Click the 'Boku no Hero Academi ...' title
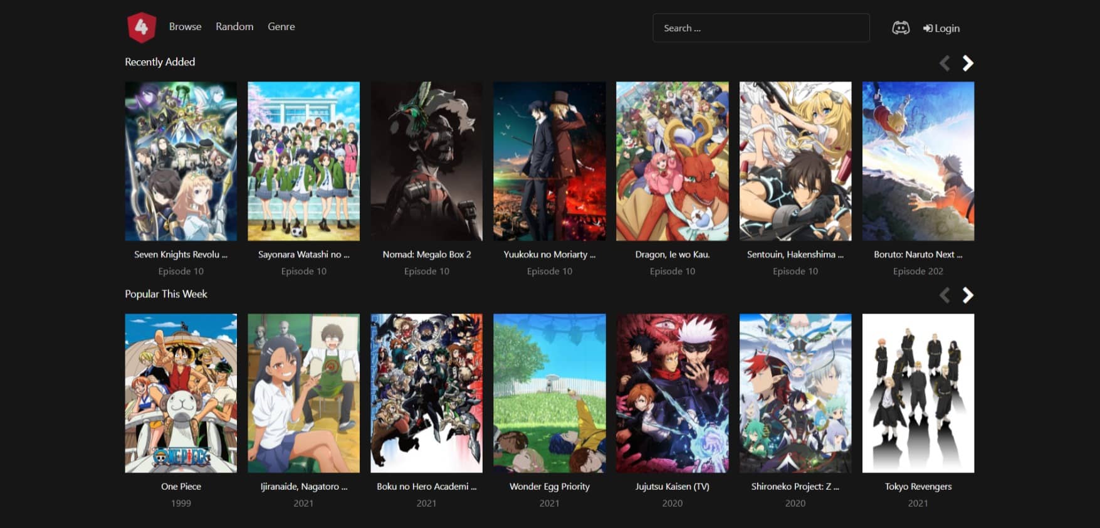The width and height of the screenshot is (1100, 528). point(427,487)
